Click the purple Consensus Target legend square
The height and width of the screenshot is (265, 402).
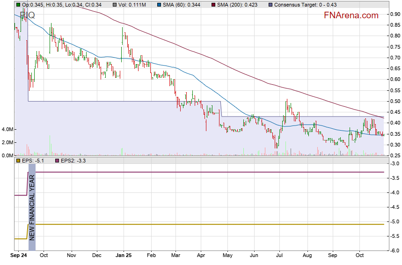[x=270, y=5]
